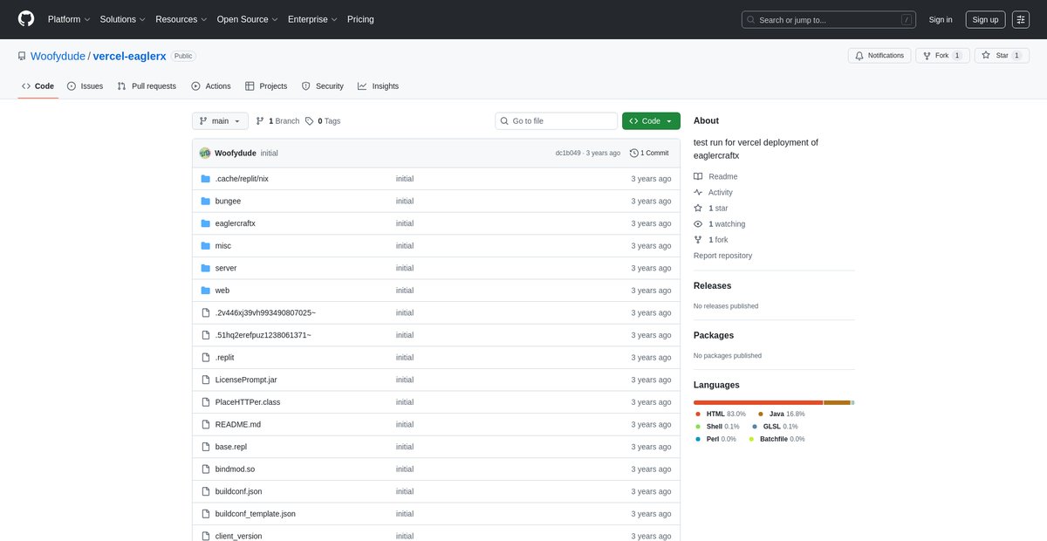Screen dimensions: 1047x541
Task: Open the client_version file
Action: point(238,536)
